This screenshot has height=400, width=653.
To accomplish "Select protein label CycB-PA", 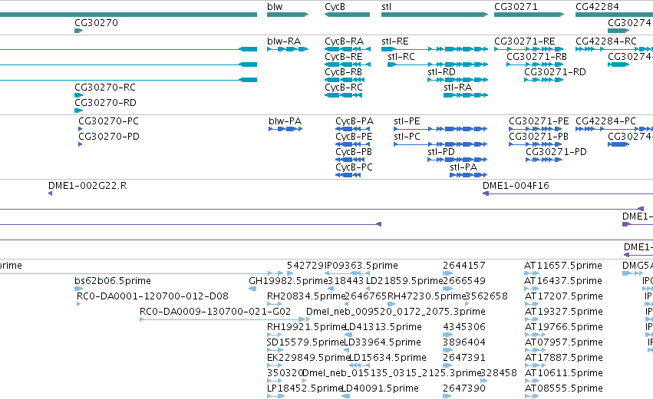I will (x=355, y=121).
